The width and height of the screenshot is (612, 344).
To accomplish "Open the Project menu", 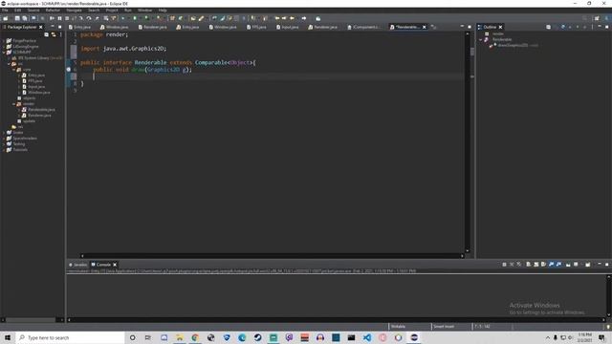I will point(112,11).
